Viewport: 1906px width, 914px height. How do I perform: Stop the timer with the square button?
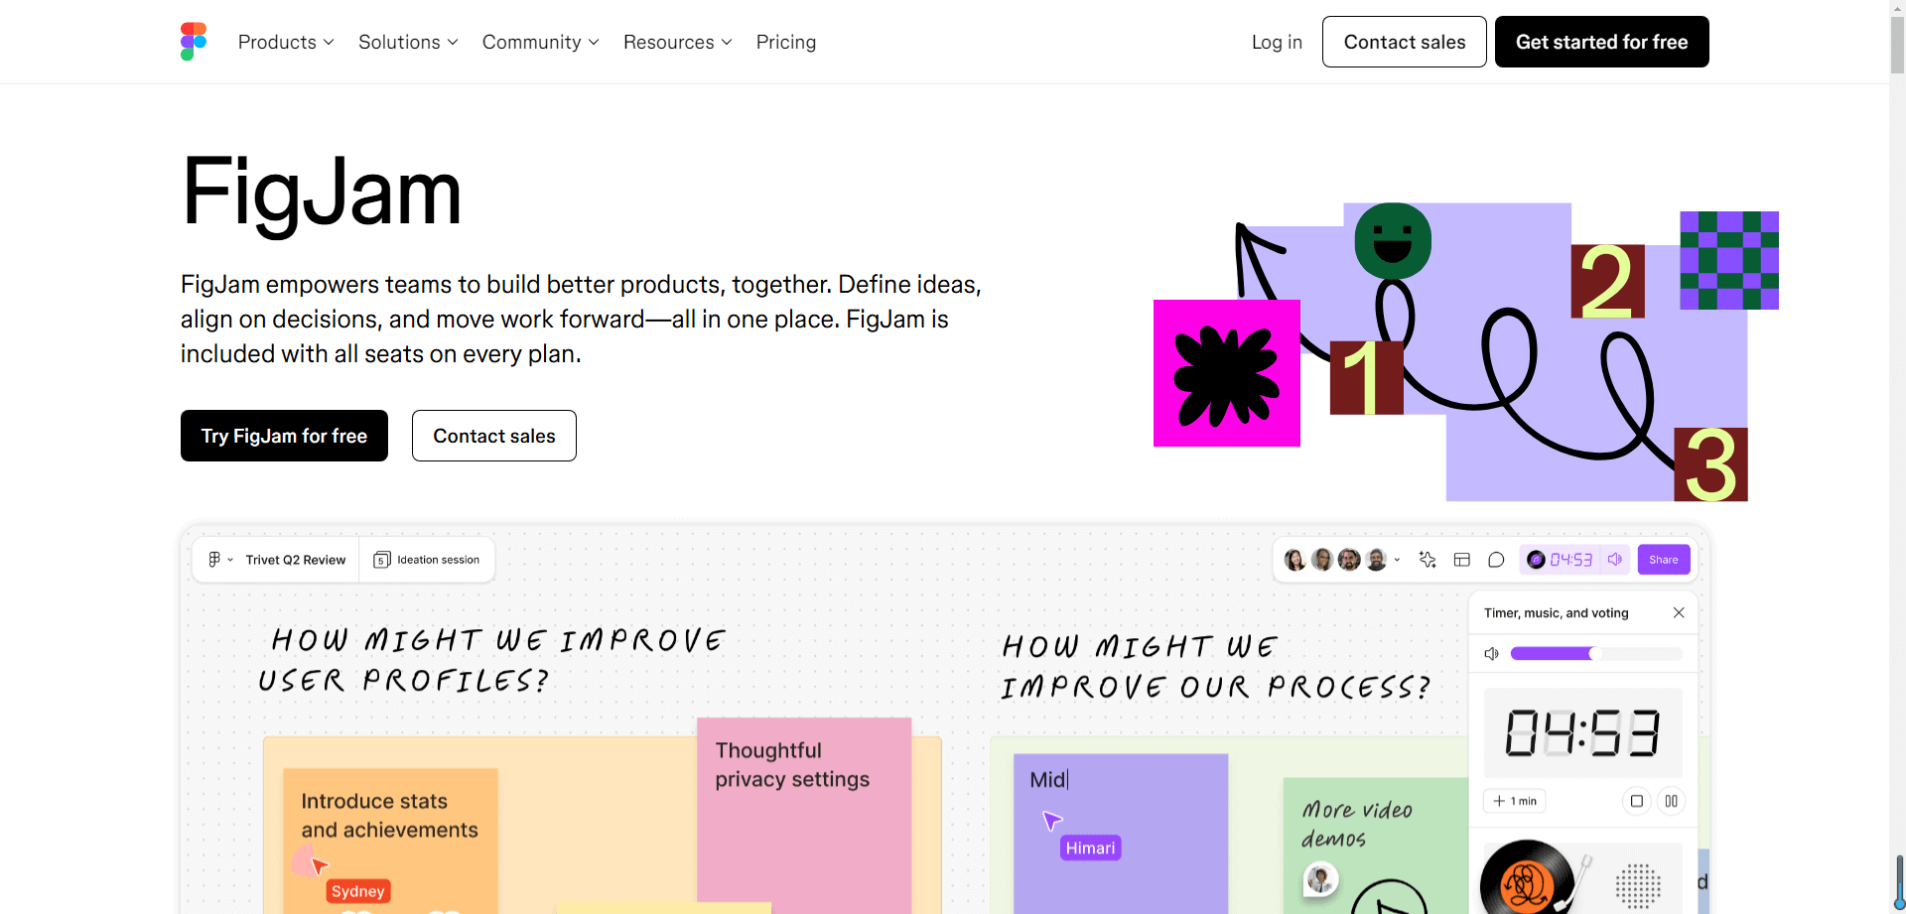tap(1637, 801)
